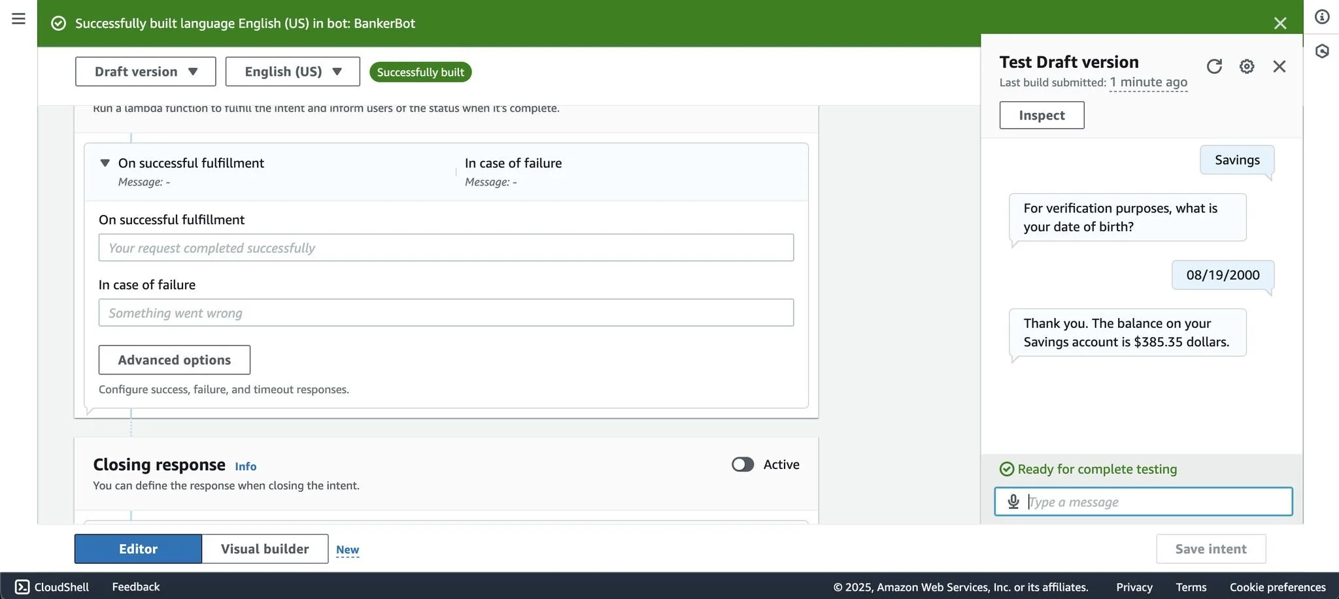Click the microphone voice input icon
Image resolution: width=1339 pixels, height=599 pixels.
tap(1013, 502)
